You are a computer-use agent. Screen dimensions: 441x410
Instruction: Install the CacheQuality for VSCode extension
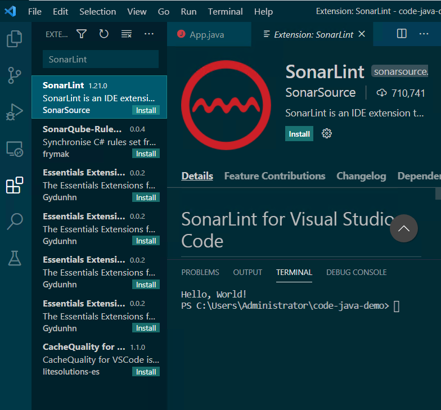coord(146,372)
